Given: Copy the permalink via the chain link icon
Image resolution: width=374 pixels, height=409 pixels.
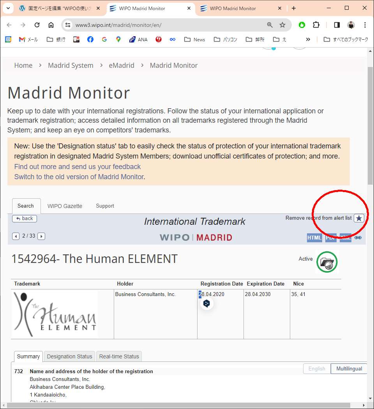Looking at the screenshot, I should coord(358,238).
